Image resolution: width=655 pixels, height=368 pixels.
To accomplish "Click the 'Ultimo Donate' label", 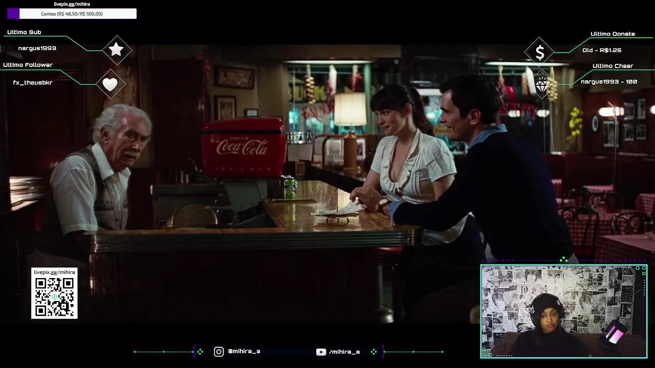I will point(613,34).
